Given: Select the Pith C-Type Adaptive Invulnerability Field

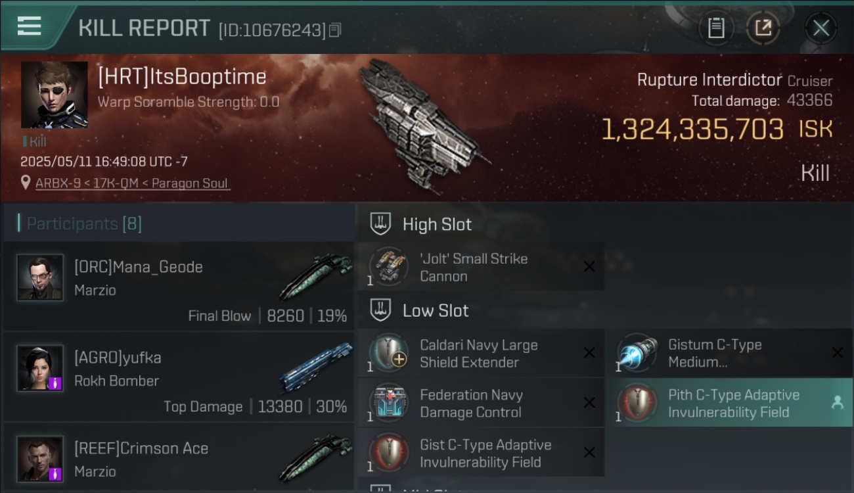Looking at the screenshot, I should tap(730, 404).
